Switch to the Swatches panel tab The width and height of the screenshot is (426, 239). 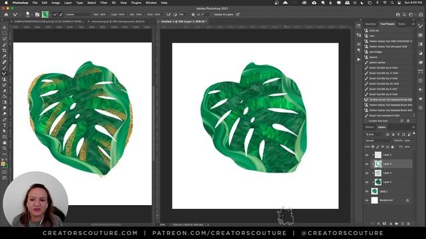point(371,24)
